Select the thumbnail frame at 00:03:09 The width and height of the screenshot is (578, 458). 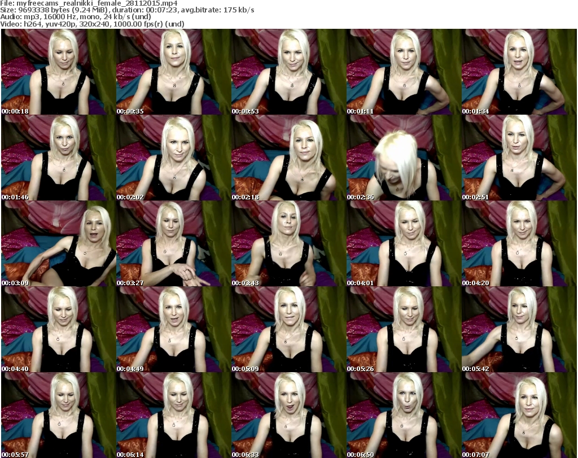click(x=59, y=244)
